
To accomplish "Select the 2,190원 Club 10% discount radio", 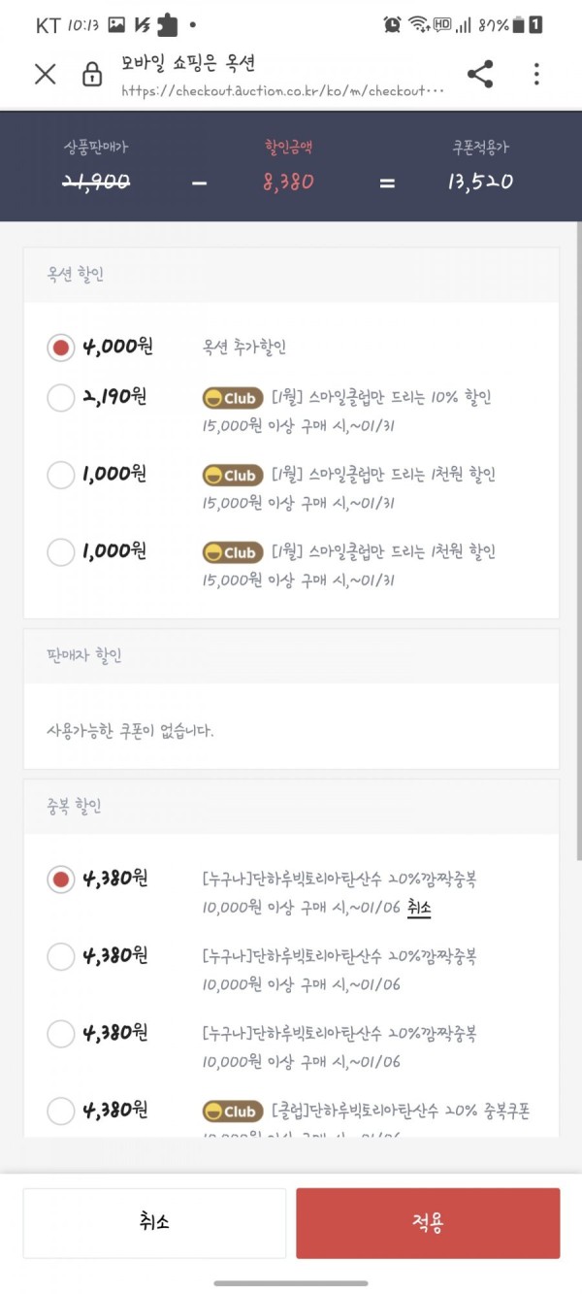I will [61, 397].
